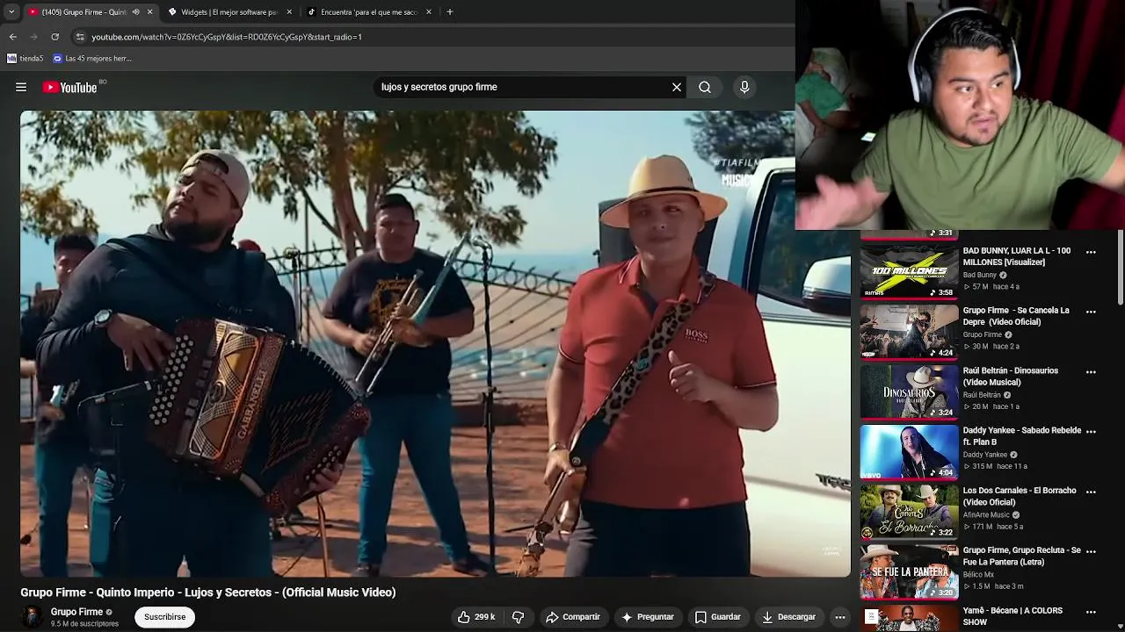This screenshot has width=1125, height=632.
Task: Click the Guardar save button
Action: point(717,617)
